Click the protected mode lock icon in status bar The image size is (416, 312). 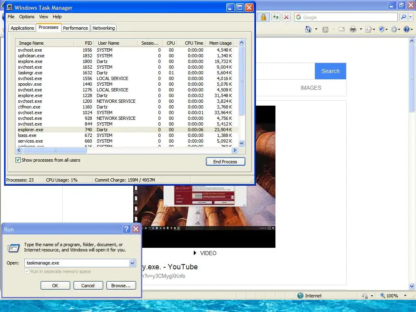365,296
